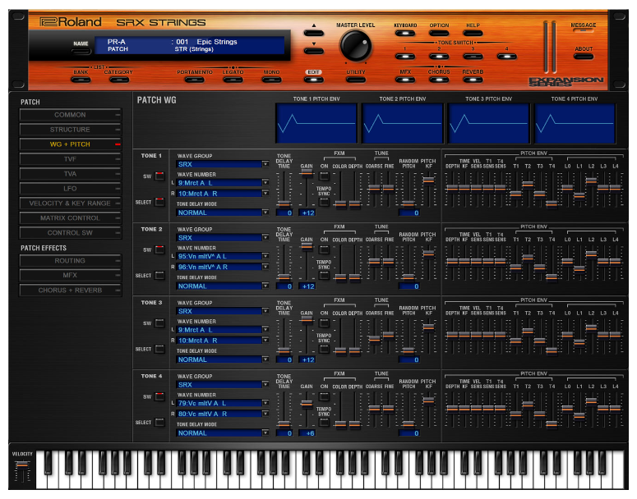
Task: Click Tone 2 gain value +12 field
Action: [x=307, y=286]
